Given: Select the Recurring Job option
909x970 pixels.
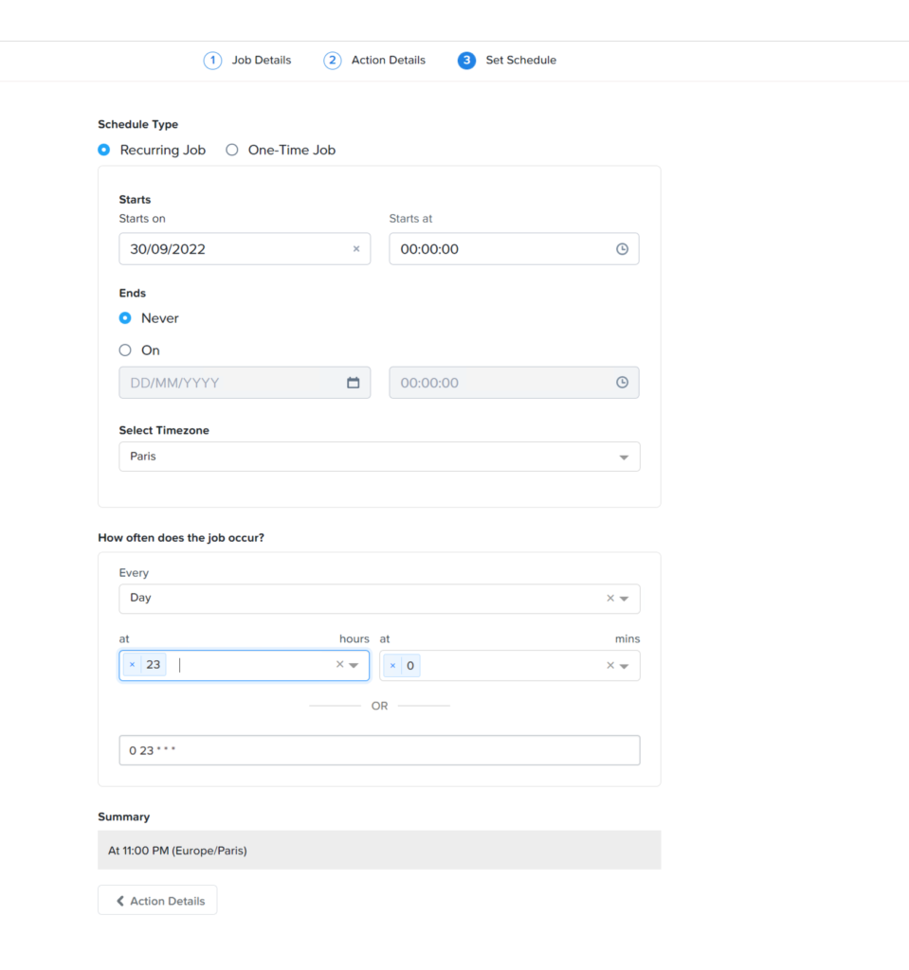Looking at the screenshot, I should click(103, 150).
